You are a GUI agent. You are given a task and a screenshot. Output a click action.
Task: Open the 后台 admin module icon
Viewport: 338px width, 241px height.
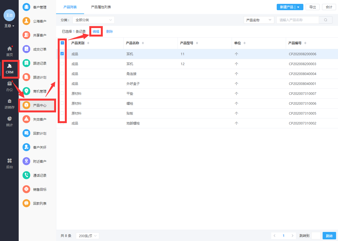9,161
